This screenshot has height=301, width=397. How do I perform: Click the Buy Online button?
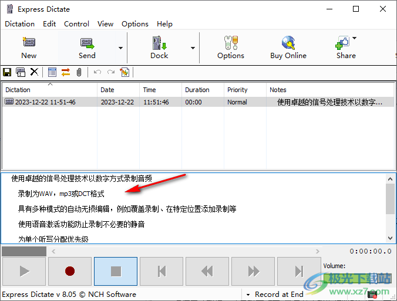(288, 48)
